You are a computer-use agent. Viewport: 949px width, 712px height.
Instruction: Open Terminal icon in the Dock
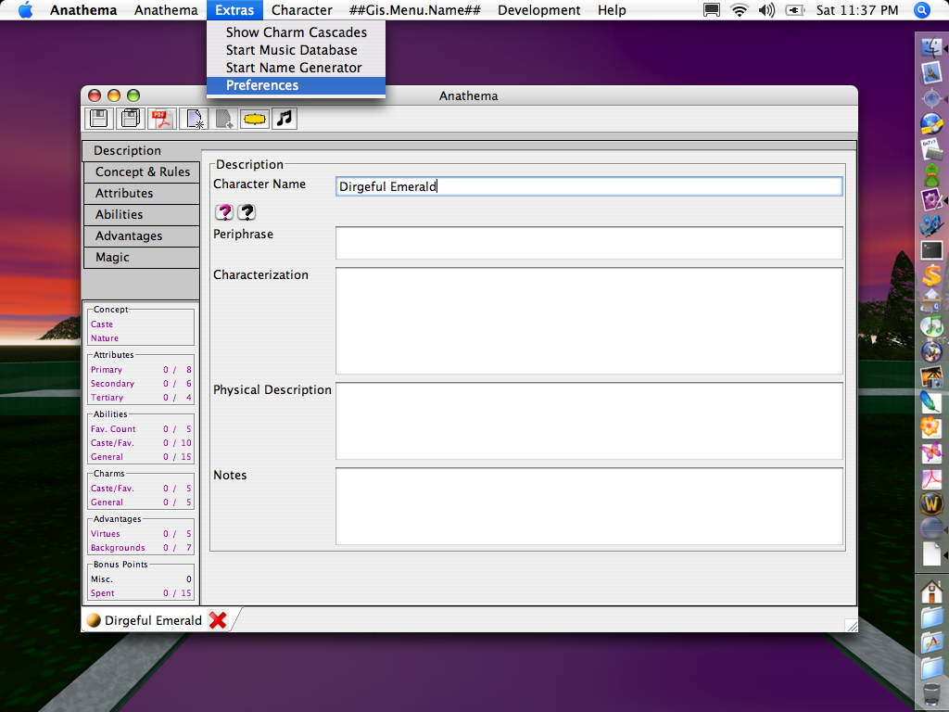pyautogui.click(x=932, y=250)
